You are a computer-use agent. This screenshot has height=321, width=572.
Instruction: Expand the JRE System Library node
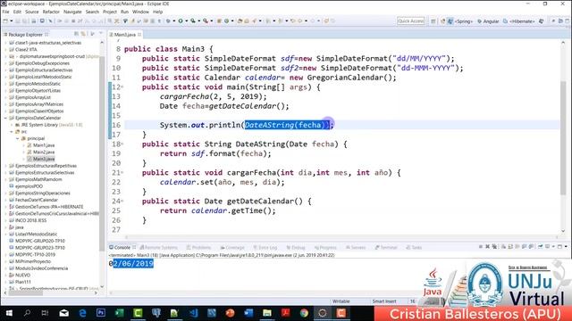tap(12, 125)
